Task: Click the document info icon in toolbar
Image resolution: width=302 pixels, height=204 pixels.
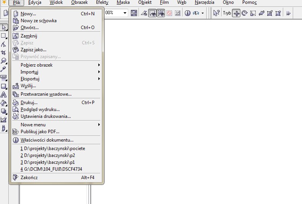Action: tap(188, 13)
